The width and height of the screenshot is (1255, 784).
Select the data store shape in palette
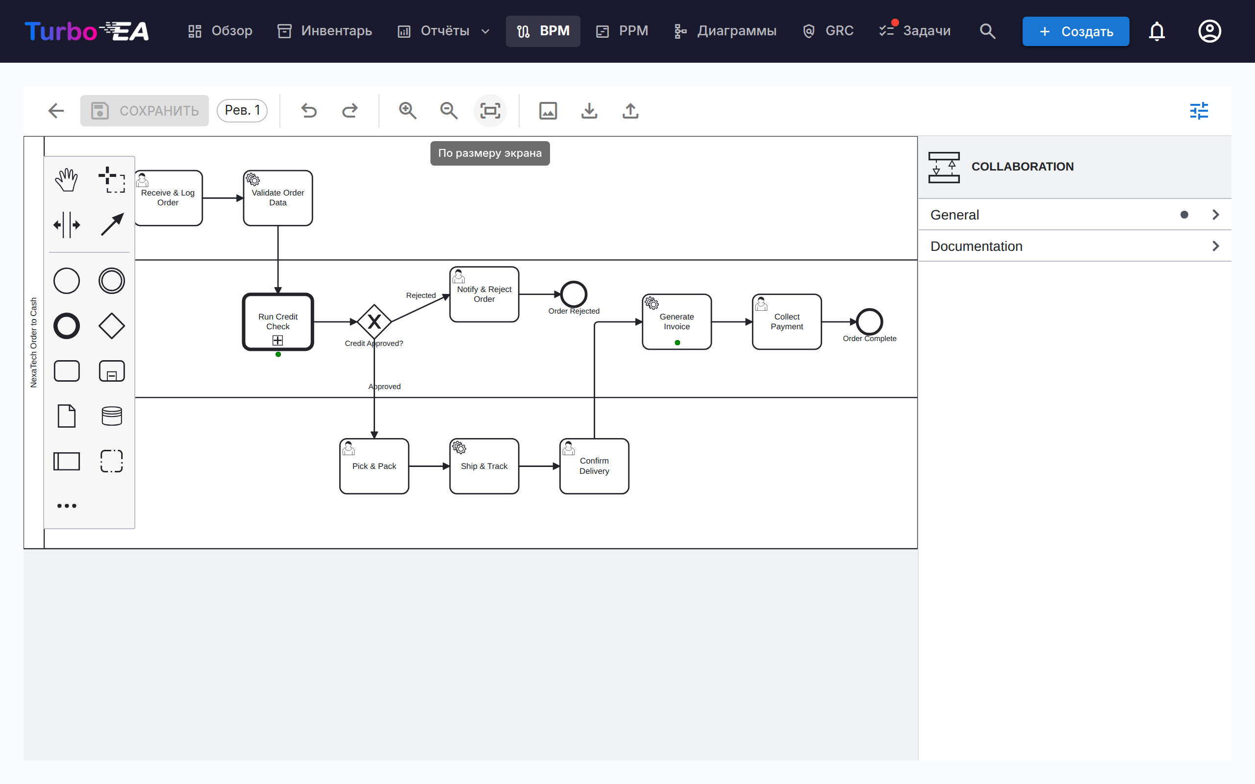click(x=111, y=416)
